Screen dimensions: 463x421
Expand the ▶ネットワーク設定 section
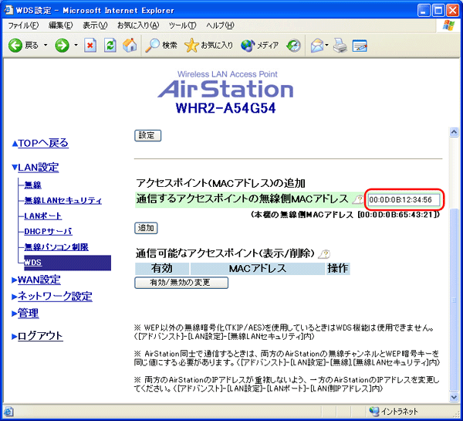click(x=52, y=296)
